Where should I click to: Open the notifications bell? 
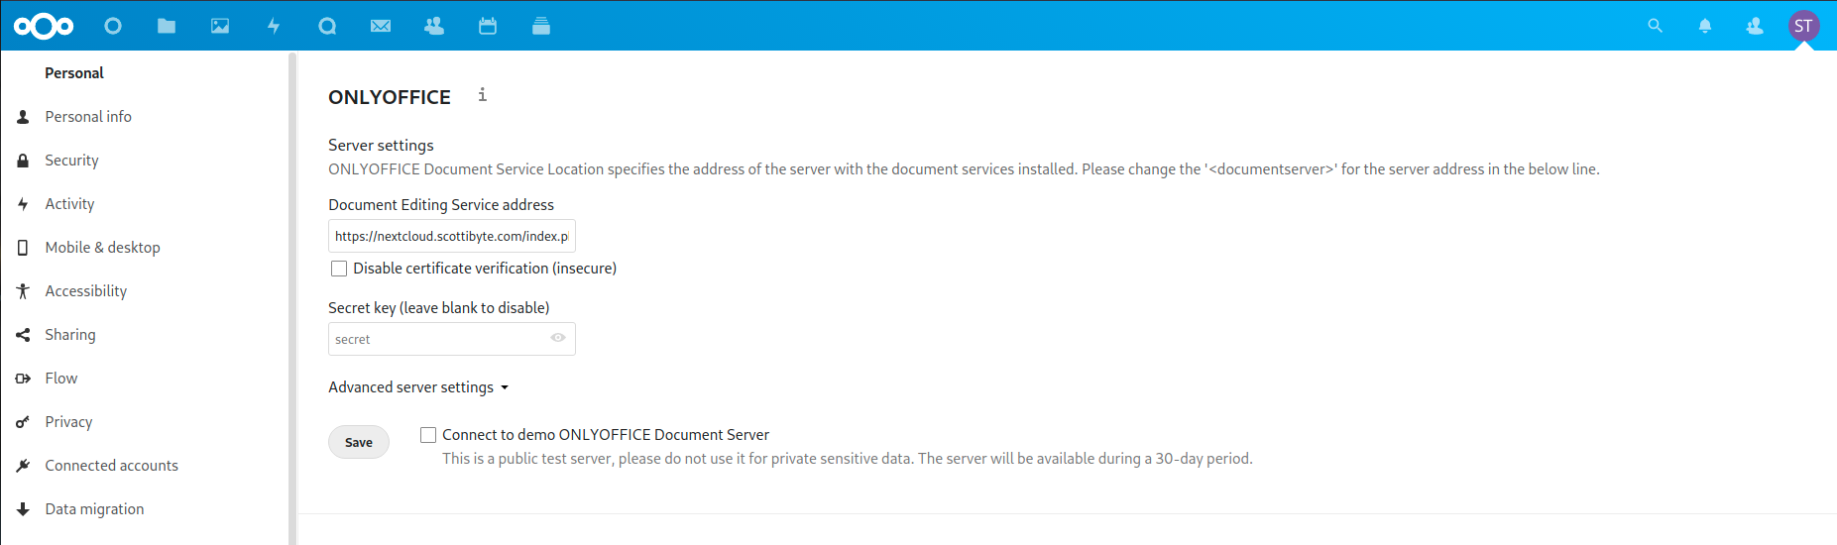tap(1705, 26)
